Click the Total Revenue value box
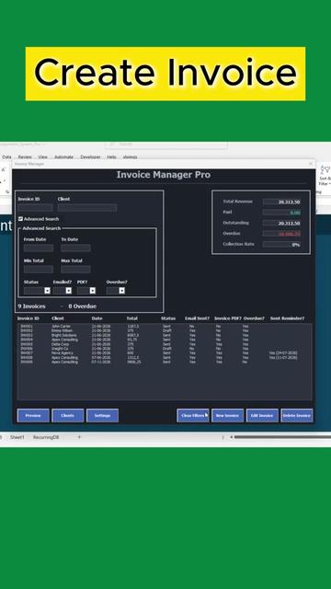 [282, 202]
